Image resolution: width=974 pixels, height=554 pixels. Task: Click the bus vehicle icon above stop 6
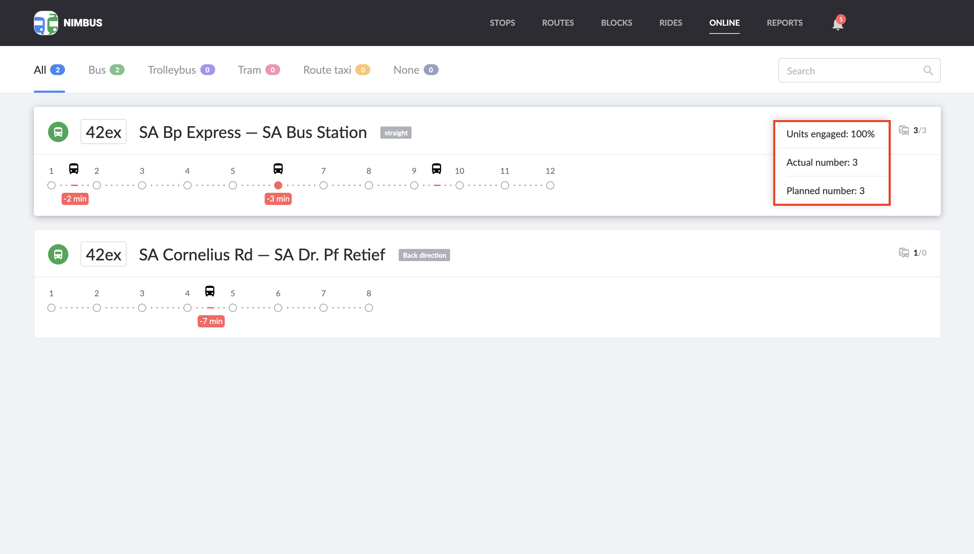pos(278,169)
